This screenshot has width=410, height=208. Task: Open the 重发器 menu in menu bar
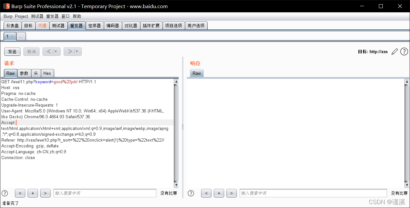[x=52, y=16]
